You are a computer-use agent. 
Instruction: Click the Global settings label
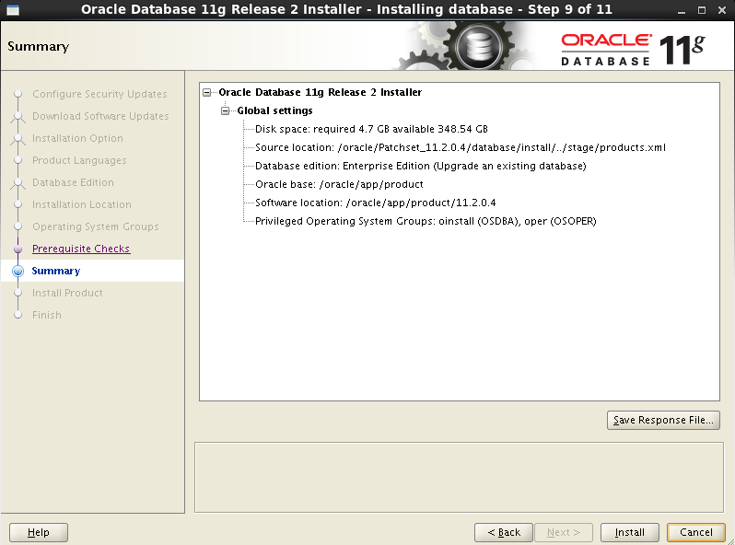coord(274,111)
